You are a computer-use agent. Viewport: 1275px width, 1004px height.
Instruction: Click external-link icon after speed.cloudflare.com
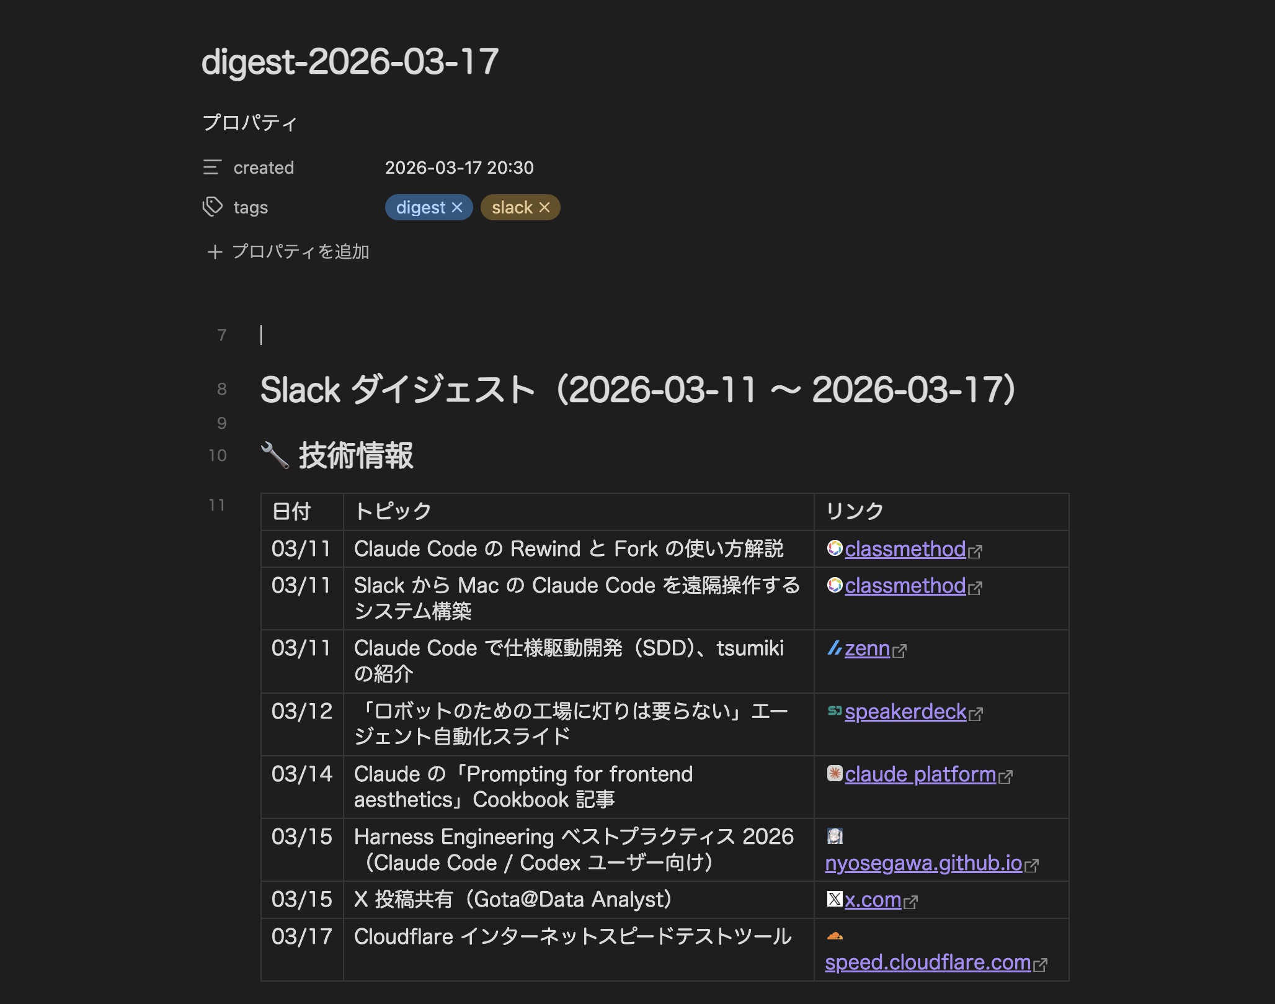(x=1040, y=964)
